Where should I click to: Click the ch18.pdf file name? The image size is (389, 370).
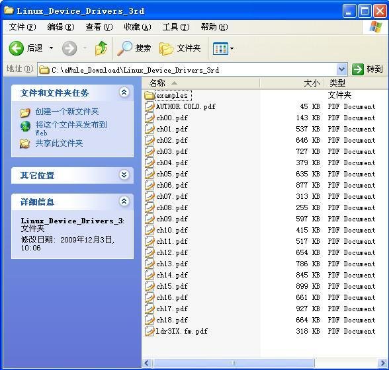point(172,320)
